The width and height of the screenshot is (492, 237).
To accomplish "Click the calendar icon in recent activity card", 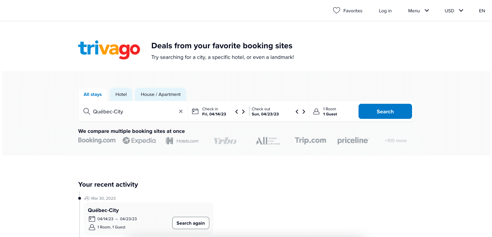I will (x=92, y=219).
